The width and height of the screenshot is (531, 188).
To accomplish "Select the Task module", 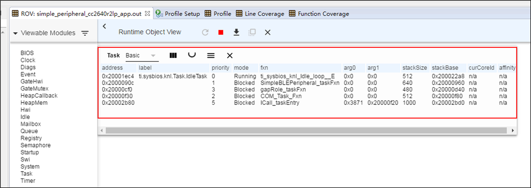I will click(x=26, y=174).
